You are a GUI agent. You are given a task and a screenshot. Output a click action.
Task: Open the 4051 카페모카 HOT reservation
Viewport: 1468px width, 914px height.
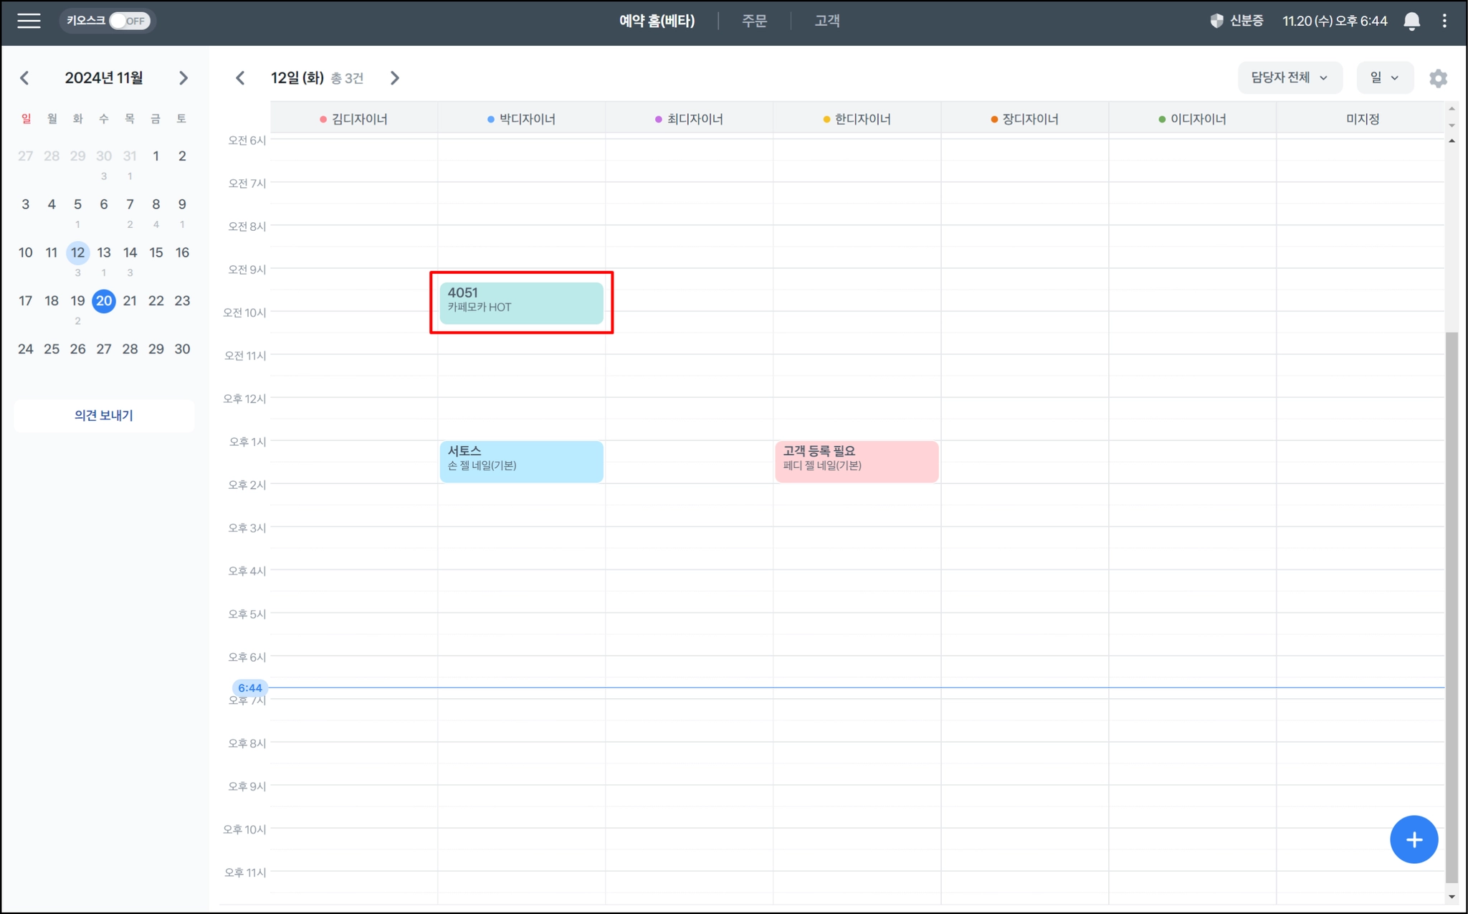521,303
